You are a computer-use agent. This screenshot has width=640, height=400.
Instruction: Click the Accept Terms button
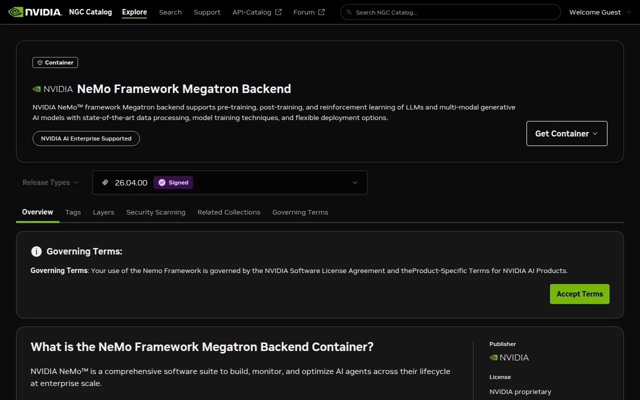579,294
